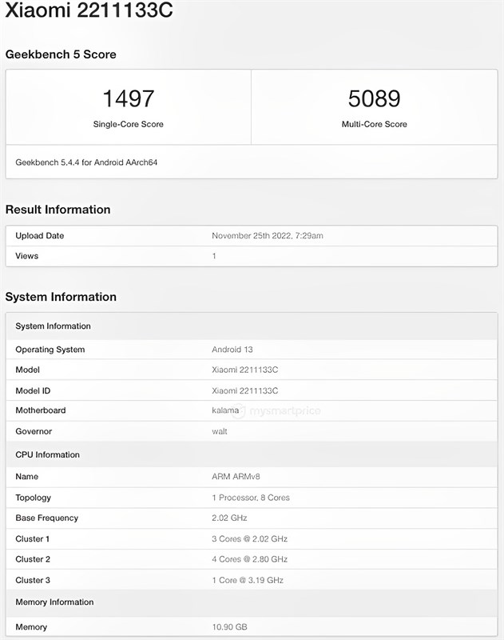504x640 pixels.
Task: Click the 'Topology' row label
Action: 33,498
